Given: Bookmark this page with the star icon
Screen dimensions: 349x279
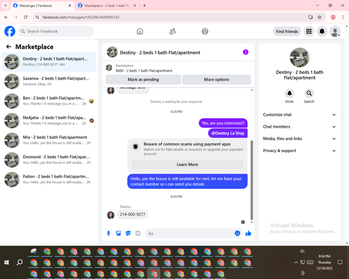Looking at the screenshot, I should (x=320, y=17).
